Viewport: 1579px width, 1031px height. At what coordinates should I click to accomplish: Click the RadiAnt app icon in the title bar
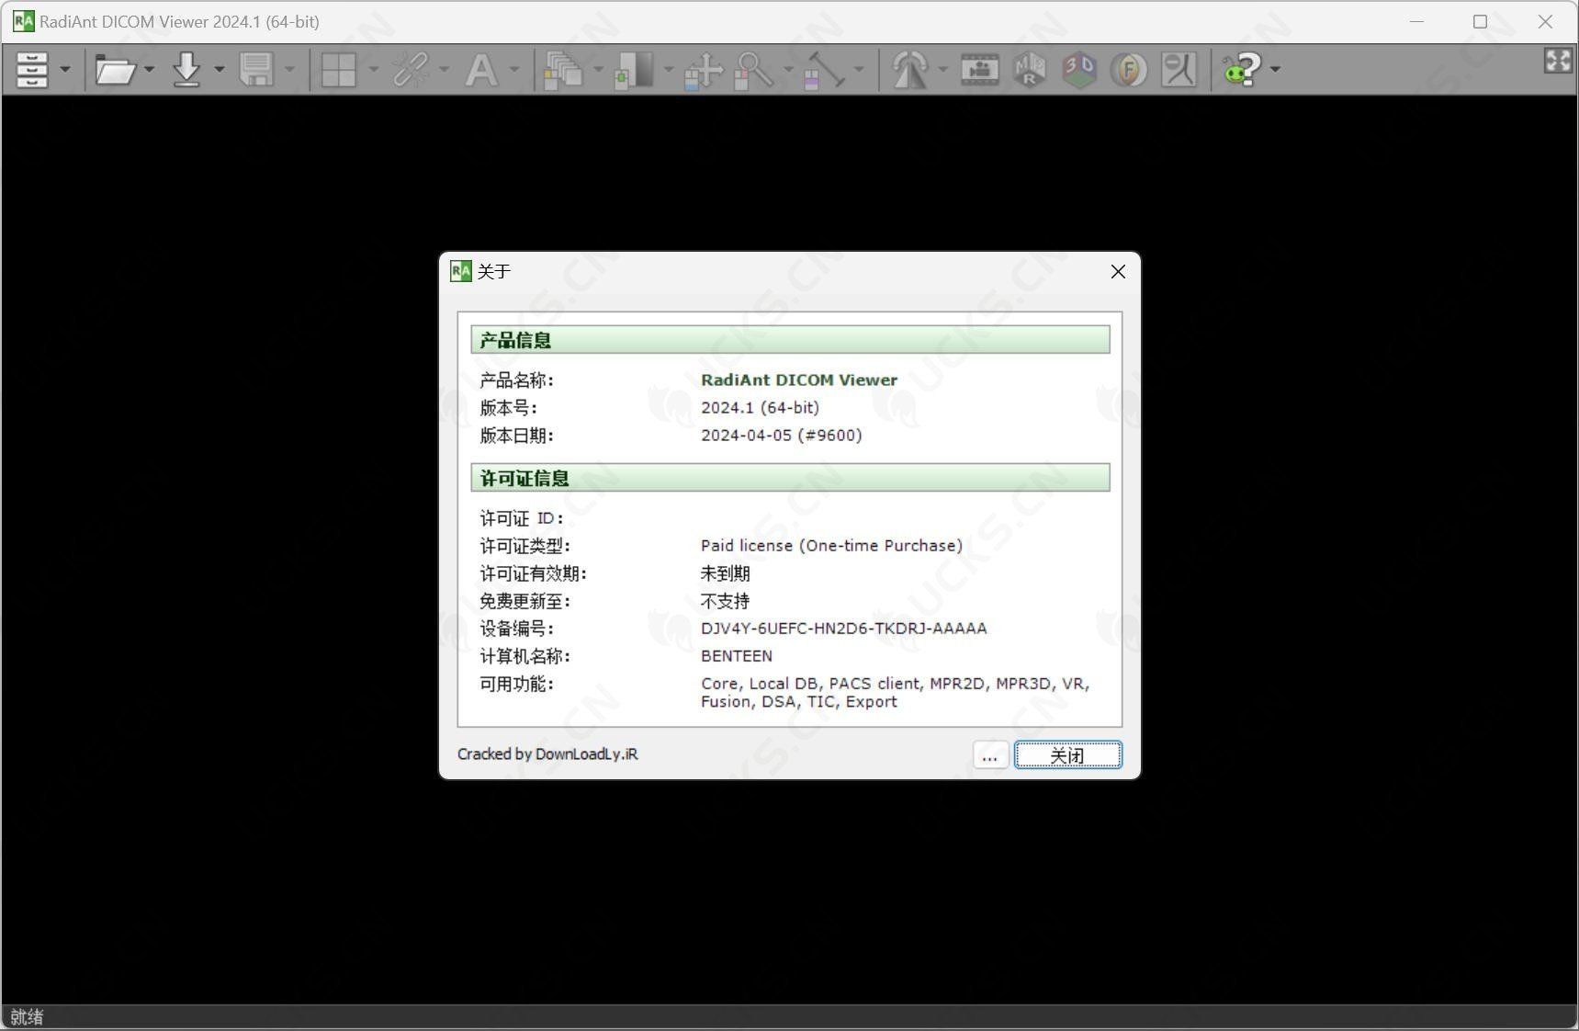23,21
